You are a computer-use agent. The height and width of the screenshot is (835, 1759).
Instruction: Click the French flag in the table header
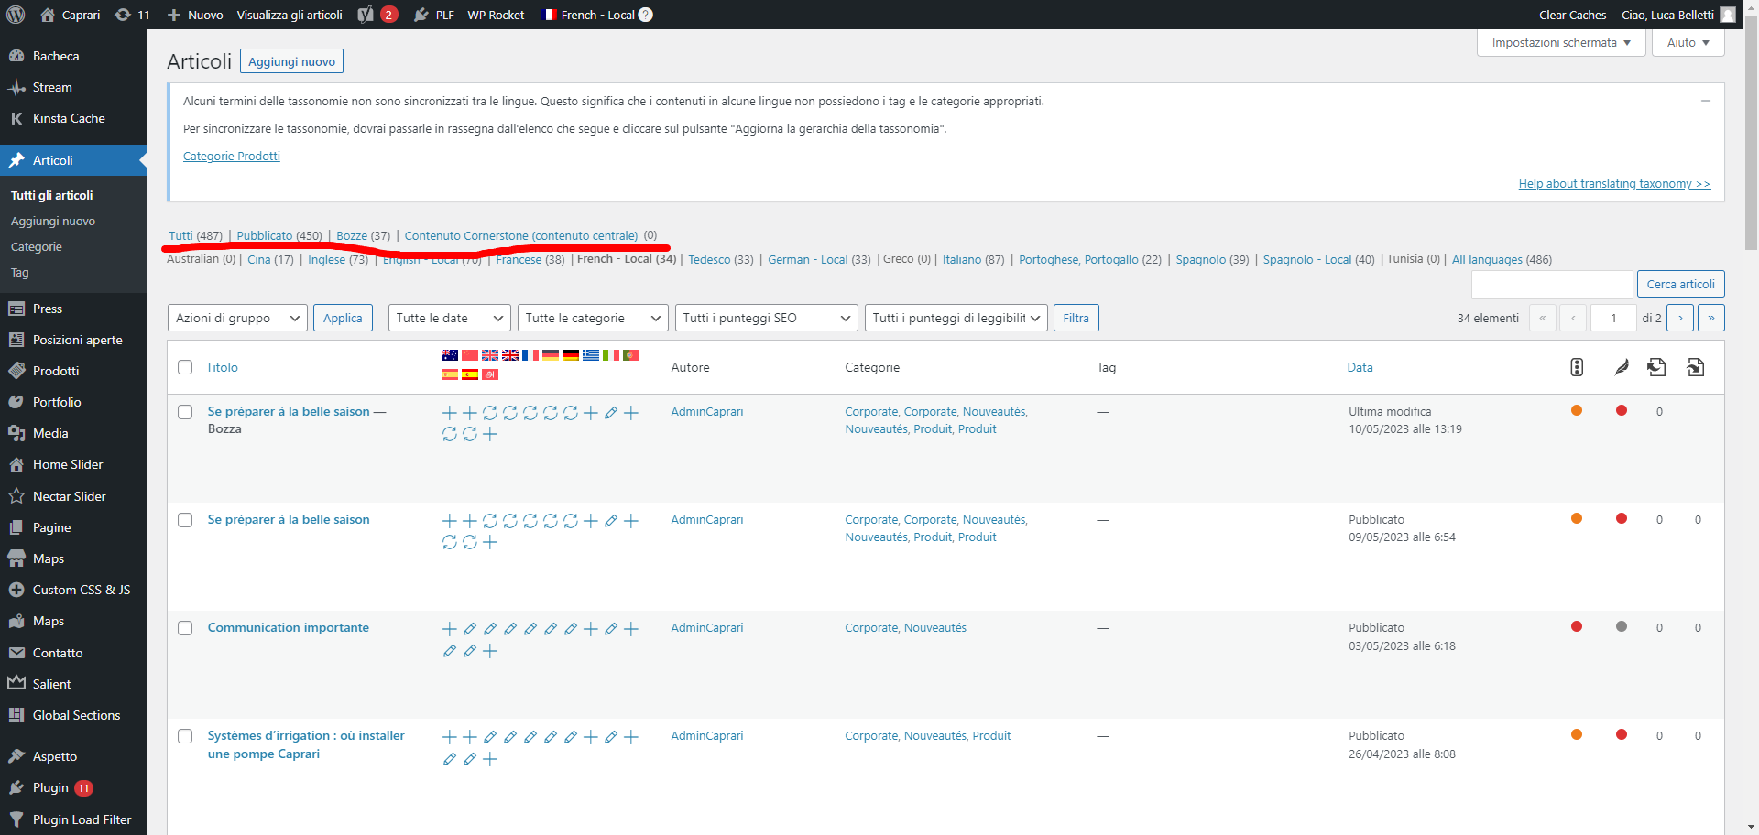pyautogui.click(x=530, y=355)
